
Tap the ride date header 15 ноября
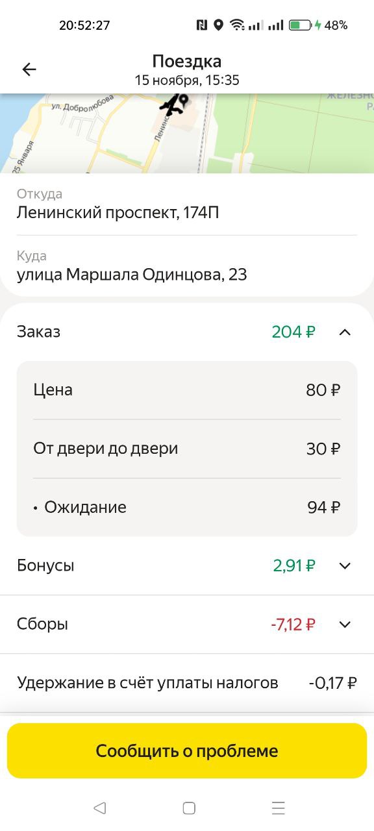(x=186, y=80)
